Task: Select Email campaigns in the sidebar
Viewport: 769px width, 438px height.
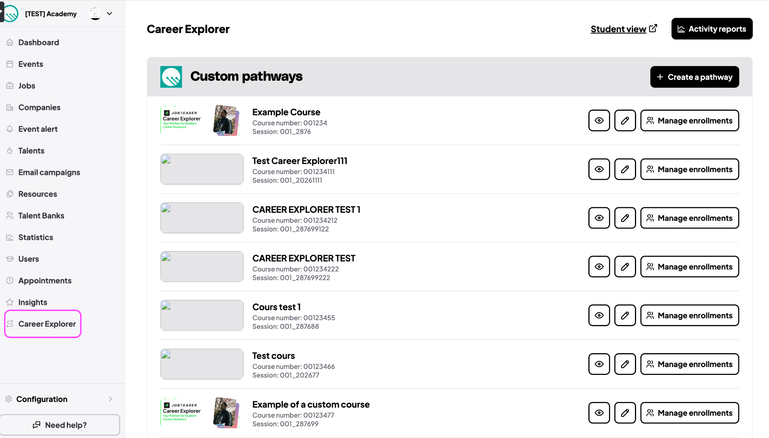Action: pyautogui.click(x=49, y=172)
